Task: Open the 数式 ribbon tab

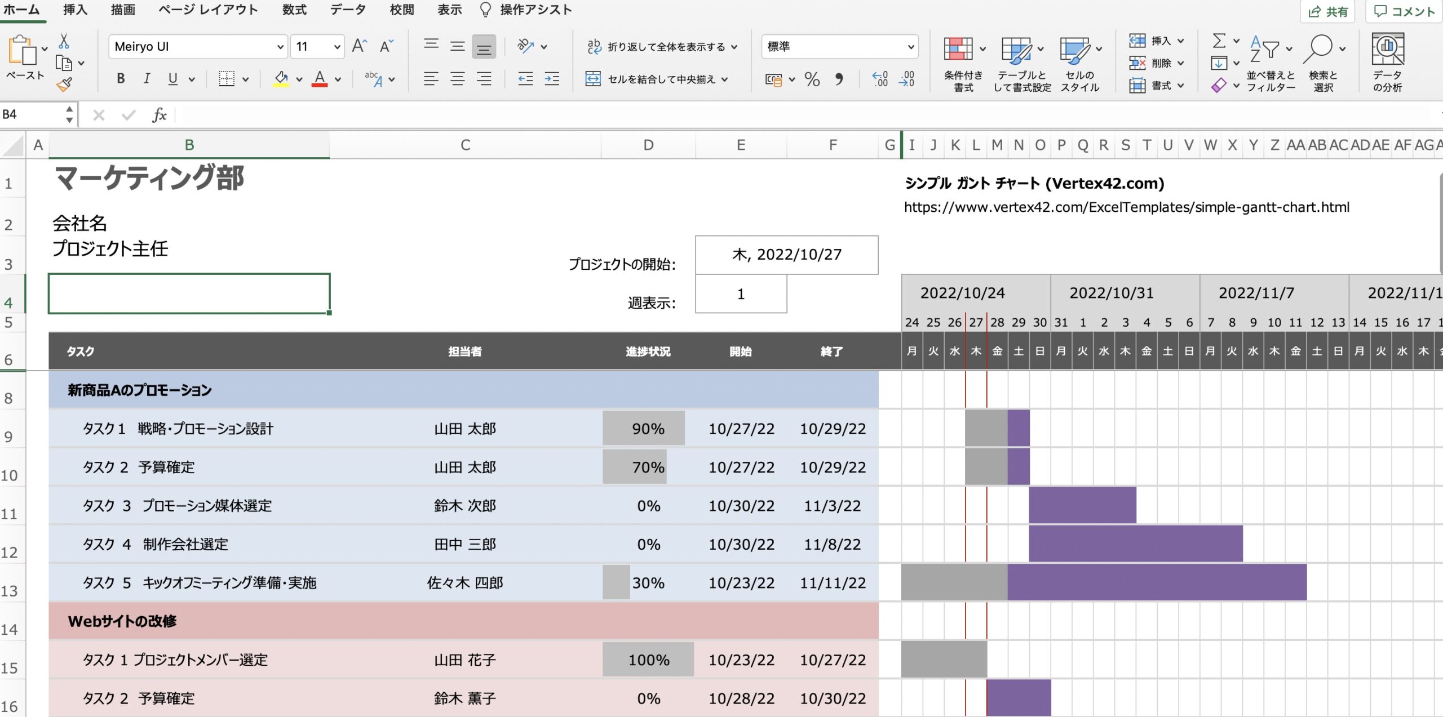Action: pyautogui.click(x=294, y=10)
